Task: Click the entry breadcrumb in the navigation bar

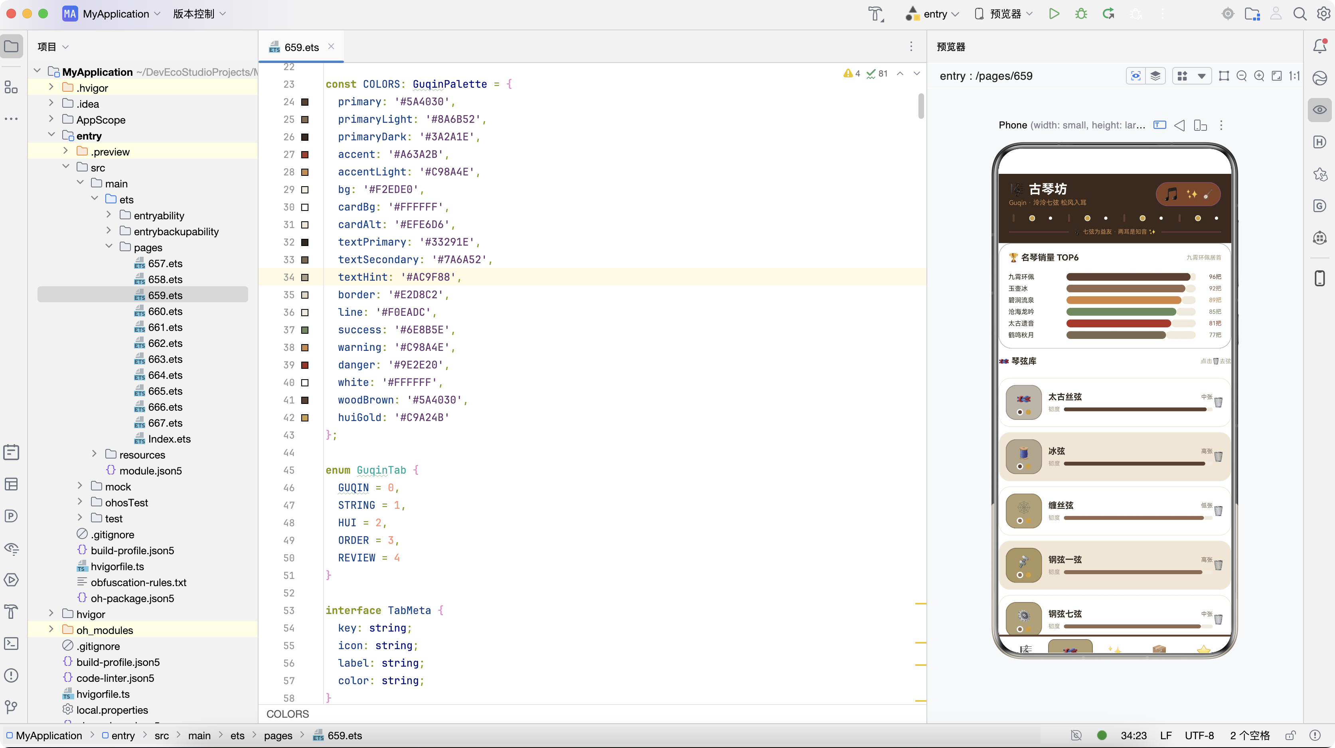Action: [x=118, y=736]
